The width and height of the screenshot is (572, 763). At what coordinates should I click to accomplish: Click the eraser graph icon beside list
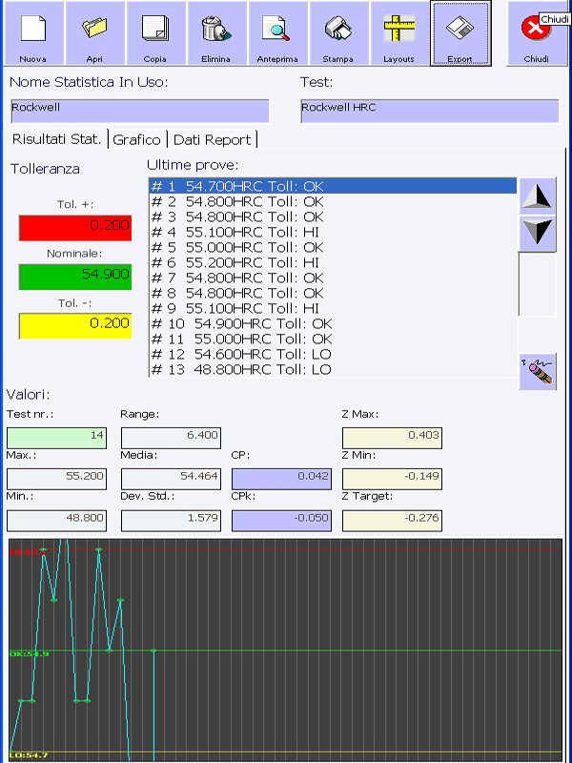tap(538, 371)
